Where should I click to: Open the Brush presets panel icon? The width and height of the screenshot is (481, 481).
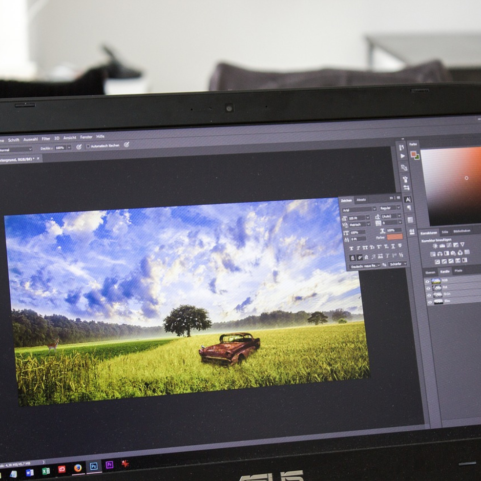(405, 179)
